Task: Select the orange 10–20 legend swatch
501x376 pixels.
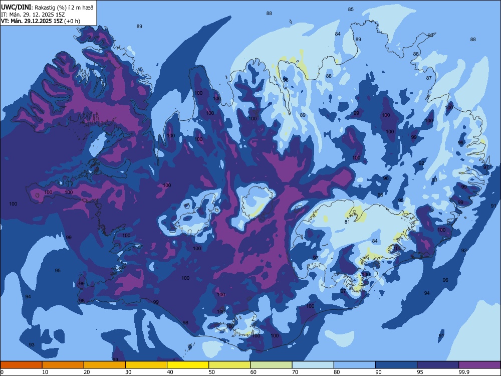Action: pos(63,365)
